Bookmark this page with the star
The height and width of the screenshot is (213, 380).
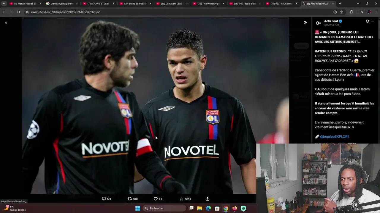(341, 12)
